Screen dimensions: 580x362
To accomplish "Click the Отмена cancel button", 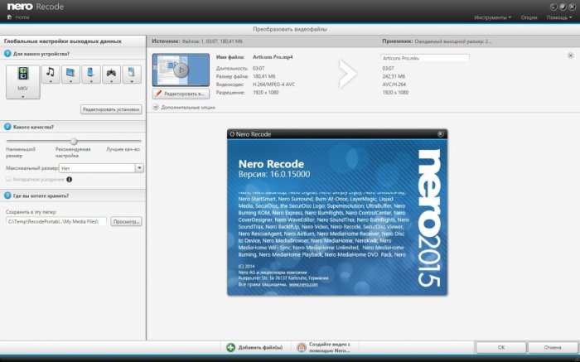I will (553, 348).
